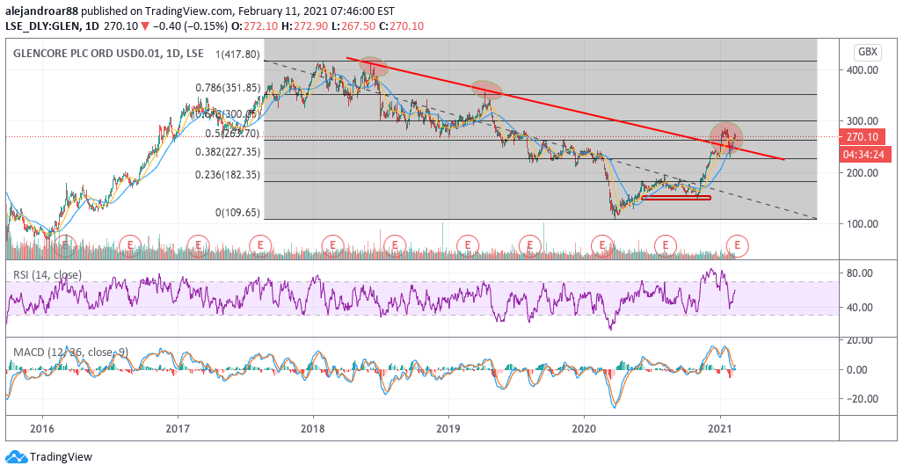
Task: Click the 300.00 price axis value
Action: (863, 121)
